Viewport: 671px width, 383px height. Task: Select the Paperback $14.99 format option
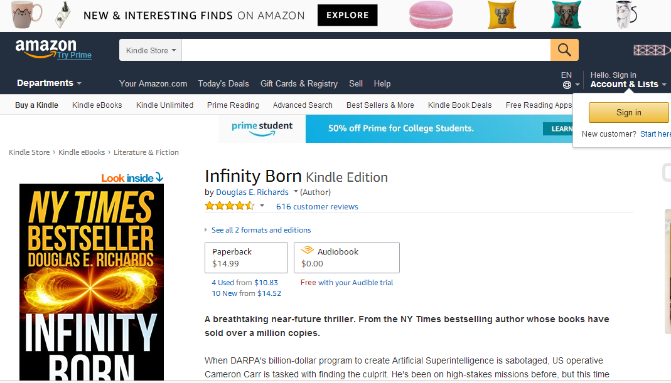pyautogui.click(x=246, y=258)
